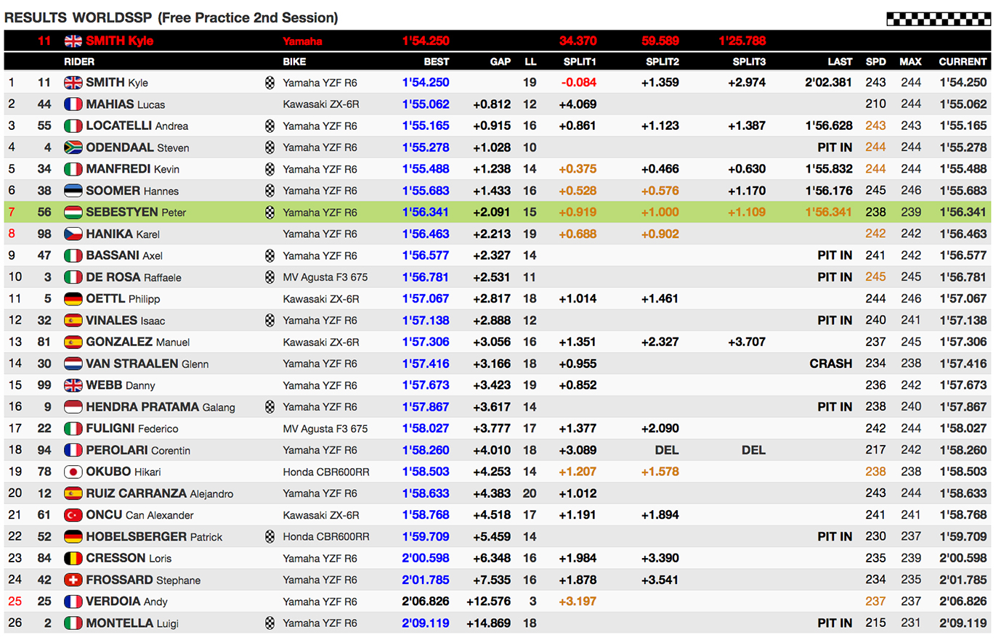Select the BEST column header

(x=436, y=62)
